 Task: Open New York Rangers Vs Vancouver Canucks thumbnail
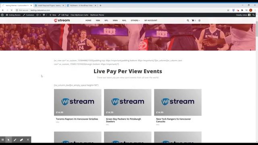178,102
